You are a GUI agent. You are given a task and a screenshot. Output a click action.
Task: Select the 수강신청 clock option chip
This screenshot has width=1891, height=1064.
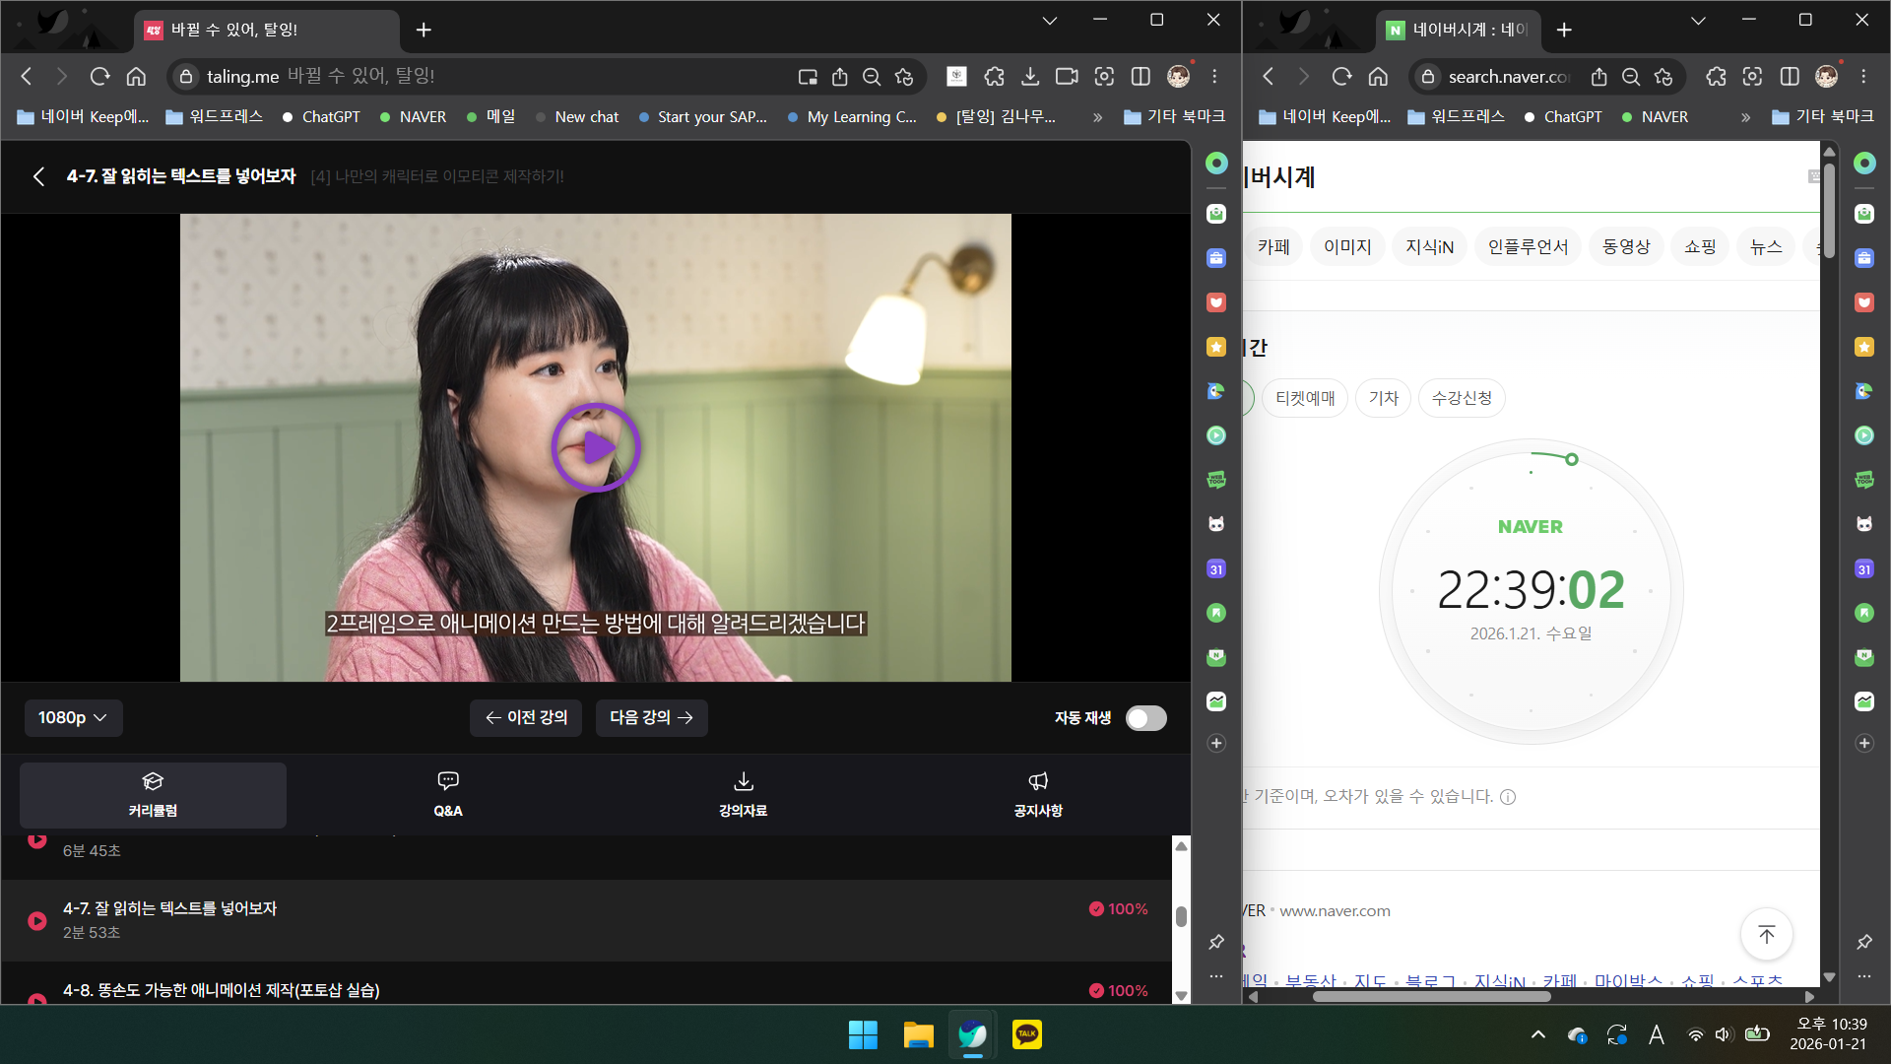(x=1462, y=398)
